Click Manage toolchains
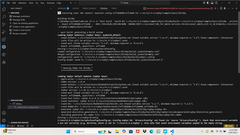This screenshot has width=240, height=135. 21,16
